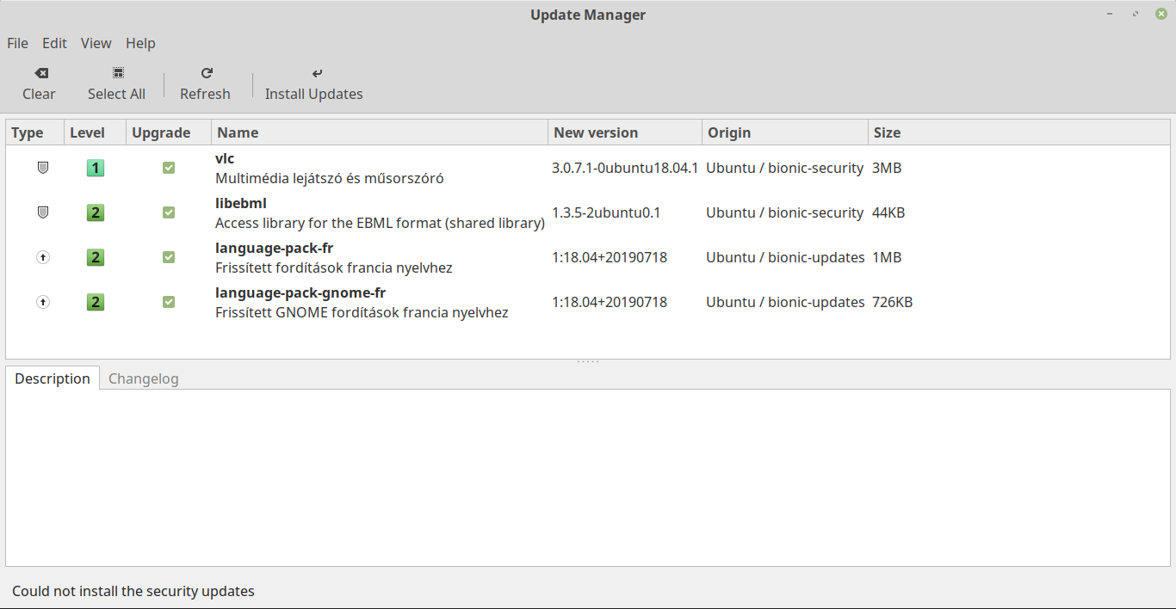Image resolution: width=1176 pixels, height=609 pixels.
Task: Click the level 2 badge for language-pack-fr
Action: pyautogui.click(x=95, y=257)
